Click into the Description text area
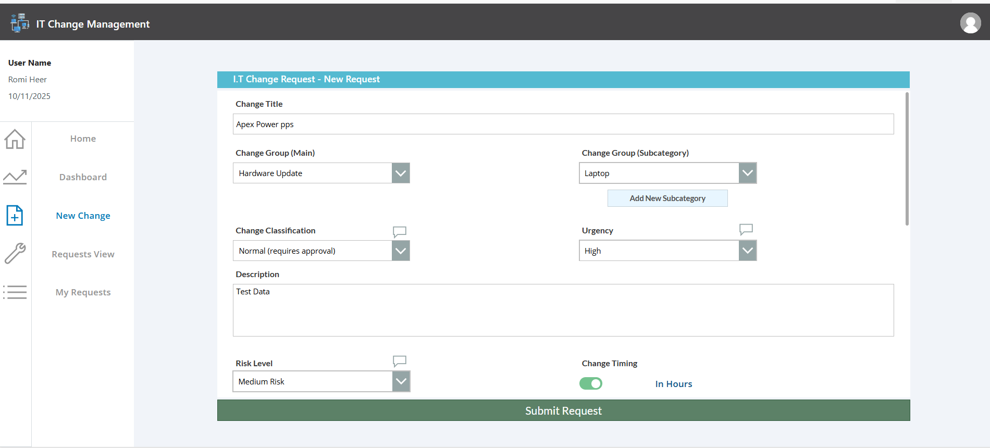This screenshot has height=448, width=990. click(563, 310)
